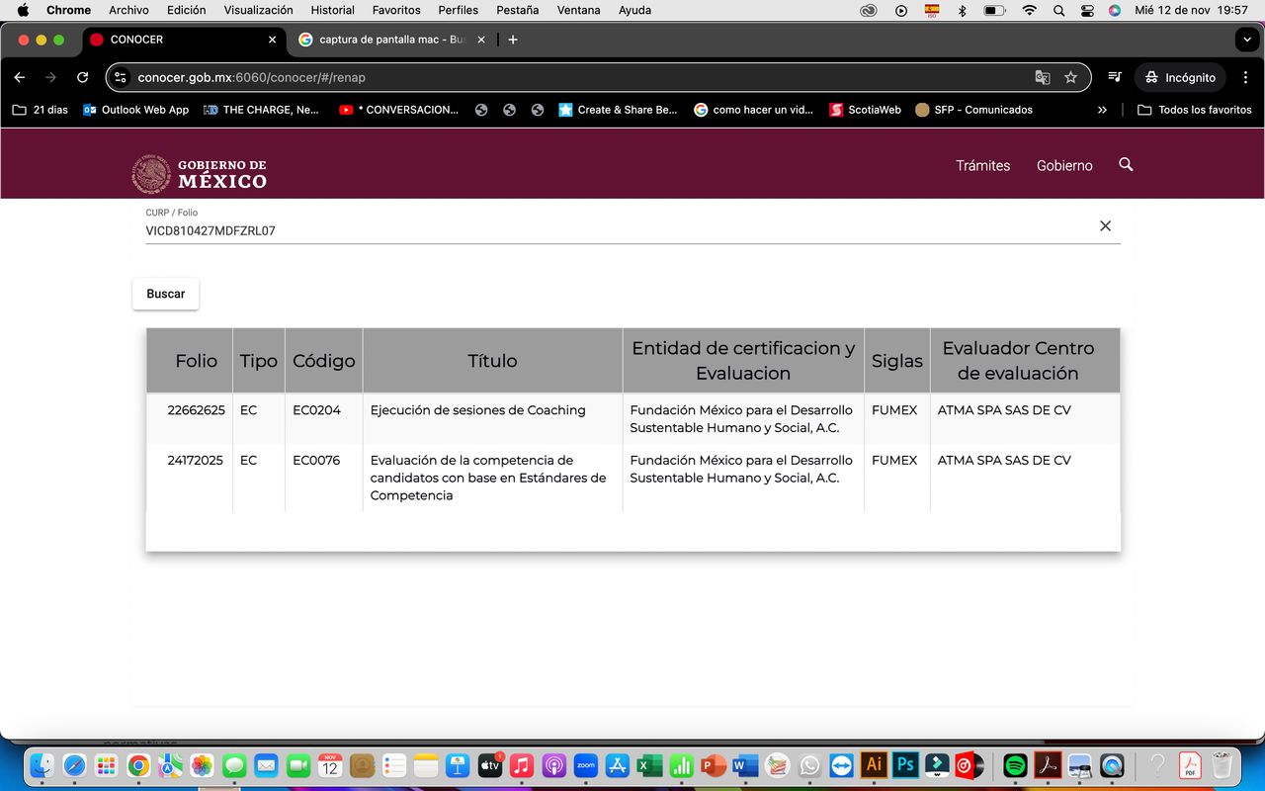The image size is (1265, 791).
Task: Open the ScotiaWeb bookmark
Action: coord(866,110)
